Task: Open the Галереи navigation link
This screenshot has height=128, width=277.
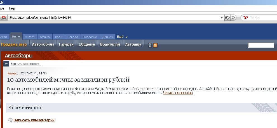Action: (66, 44)
